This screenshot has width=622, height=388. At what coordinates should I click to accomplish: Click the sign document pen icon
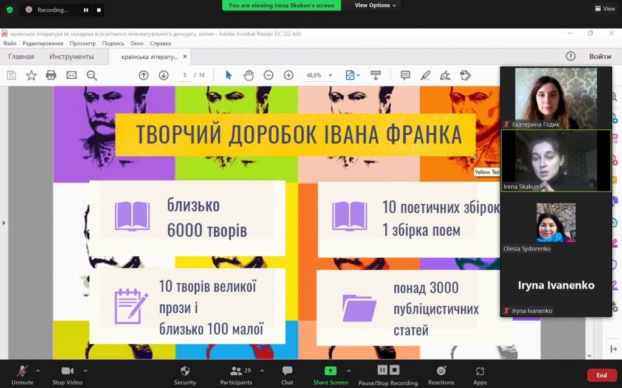click(445, 75)
